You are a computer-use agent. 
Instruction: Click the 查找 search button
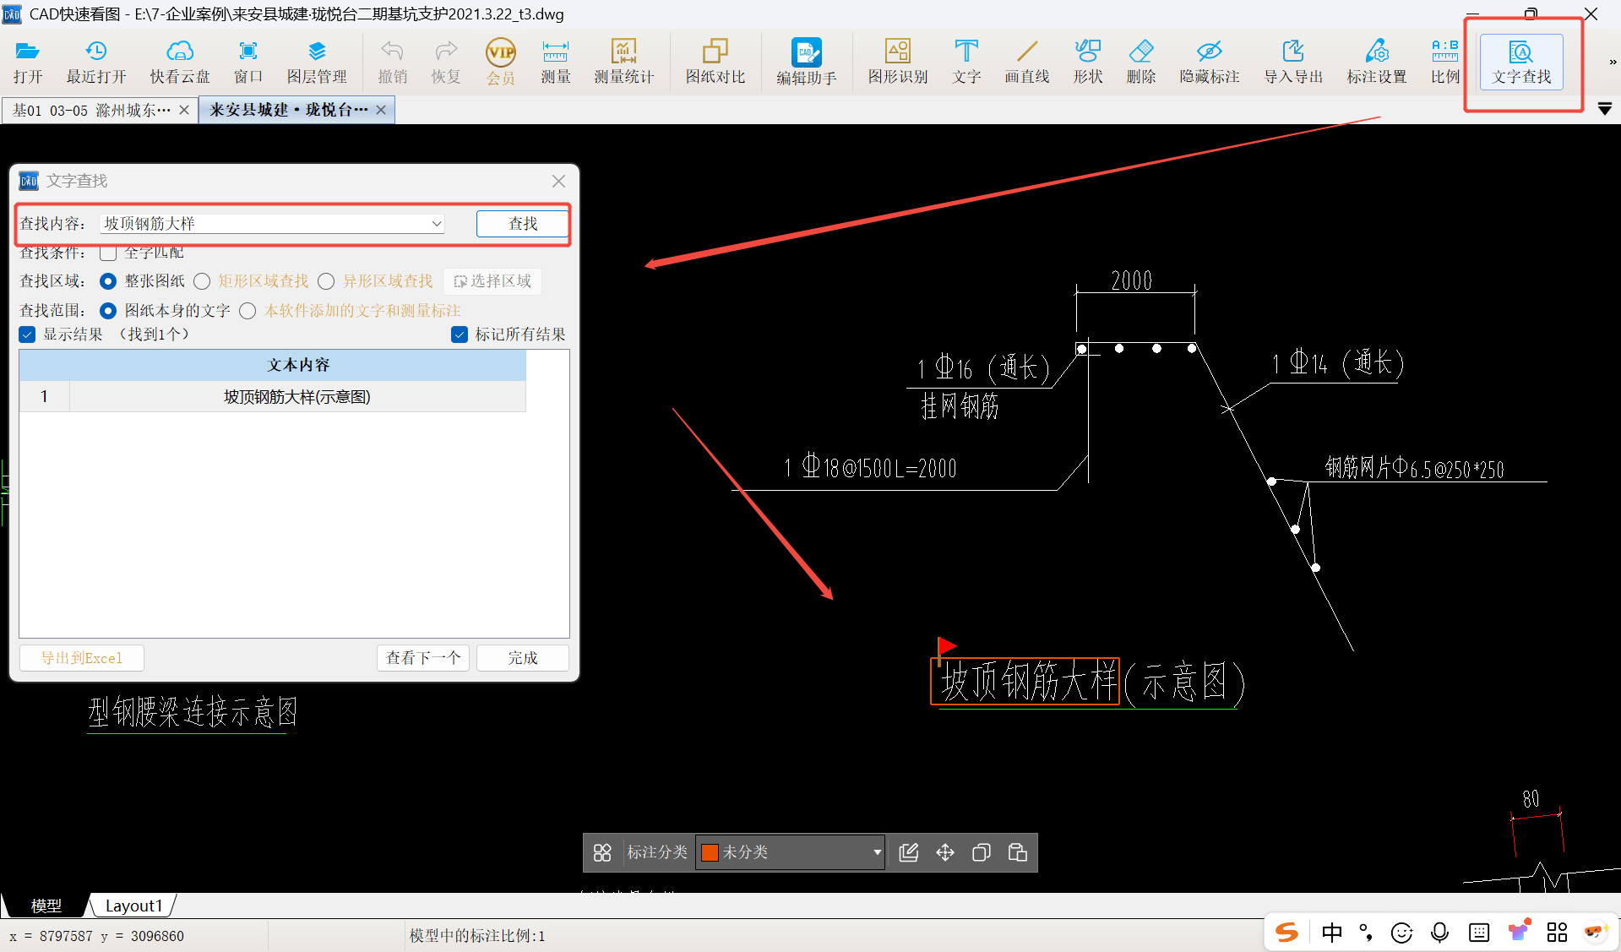522,224
